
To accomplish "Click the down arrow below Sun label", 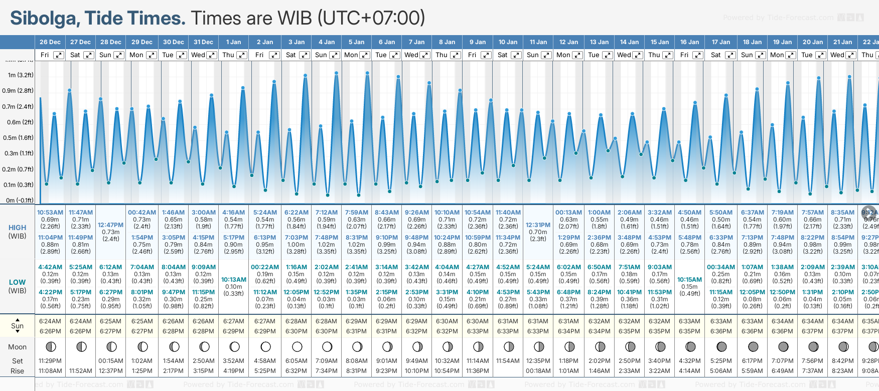I will [18, 332].
